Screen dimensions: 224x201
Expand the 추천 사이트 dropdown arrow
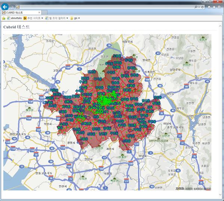[x=42, y=18]
